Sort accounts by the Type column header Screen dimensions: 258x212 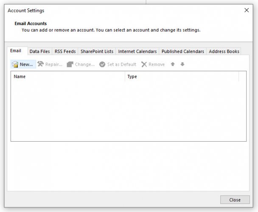pos(182,76)
